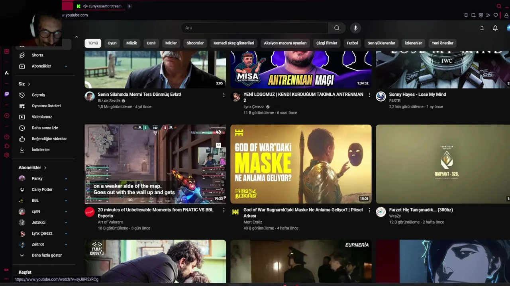Click the send flow arrow icon in toolbar
This screenshot has width=510, height=286.
point(488,15)
